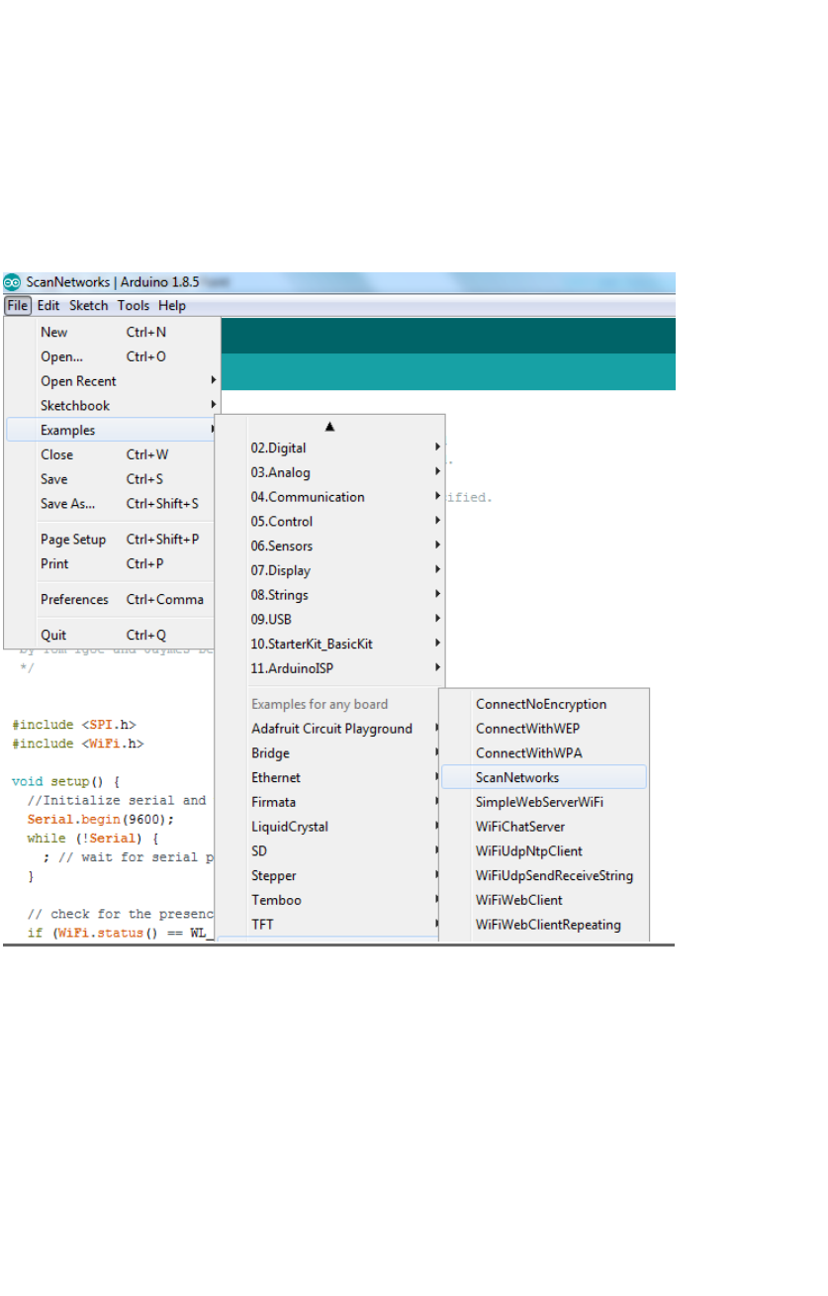Open ConnectWithWEP example
Viewport: 828px width, 1296px height.
click(544, 729)
